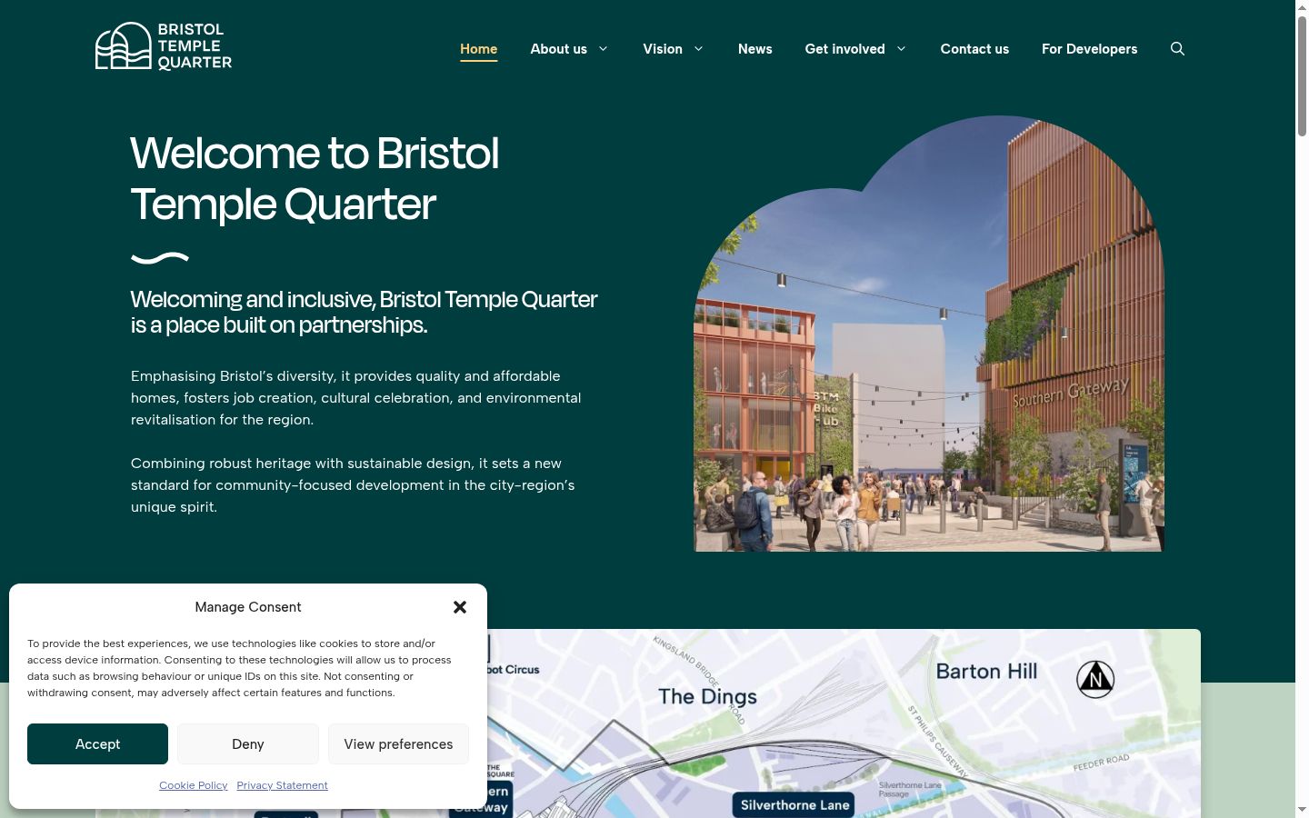
Task: Click the north compass icon on map
Action: [1095, 679]
